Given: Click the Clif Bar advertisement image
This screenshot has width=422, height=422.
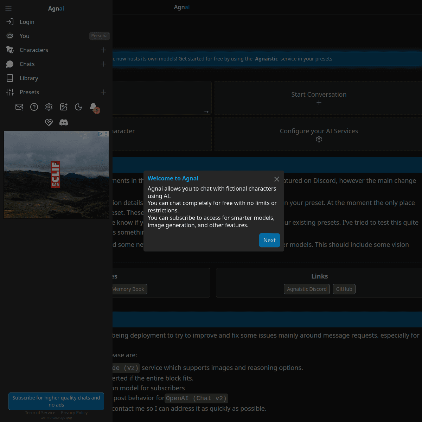Looking at the screenshot, I should [56, 175].
